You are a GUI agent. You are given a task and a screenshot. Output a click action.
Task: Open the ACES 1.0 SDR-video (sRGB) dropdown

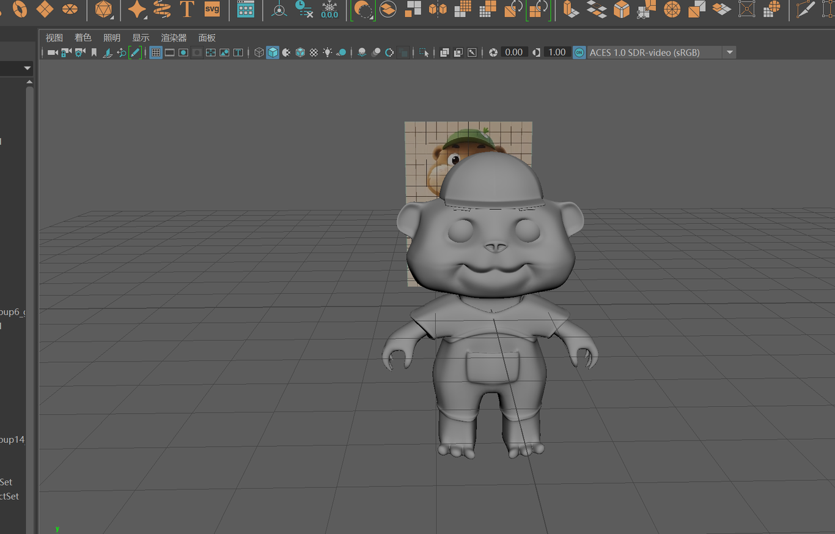click(x=661, y=53)
